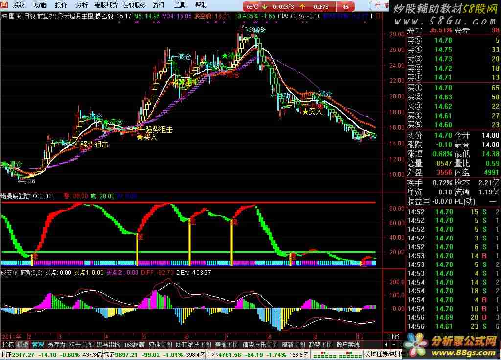501x360 pixels.
Task: Click the 另存为 button
Action: [x=56, y=345]
